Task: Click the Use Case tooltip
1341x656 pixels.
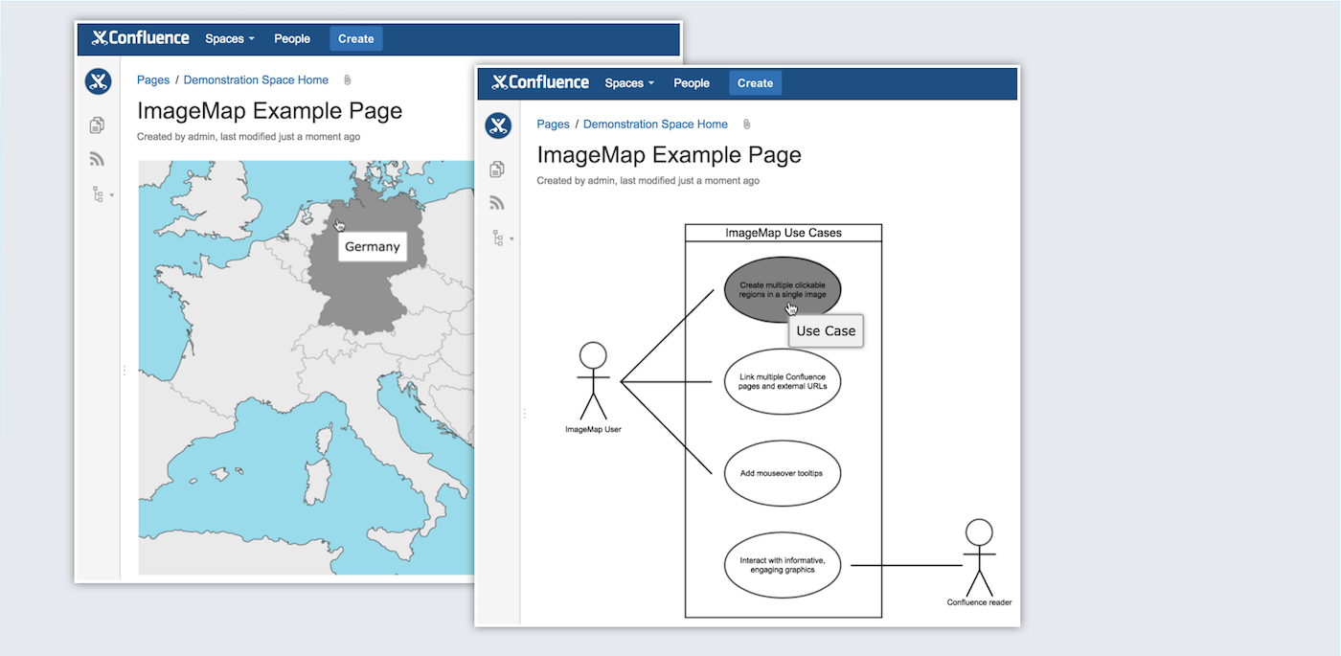Action: pos(826,331)
